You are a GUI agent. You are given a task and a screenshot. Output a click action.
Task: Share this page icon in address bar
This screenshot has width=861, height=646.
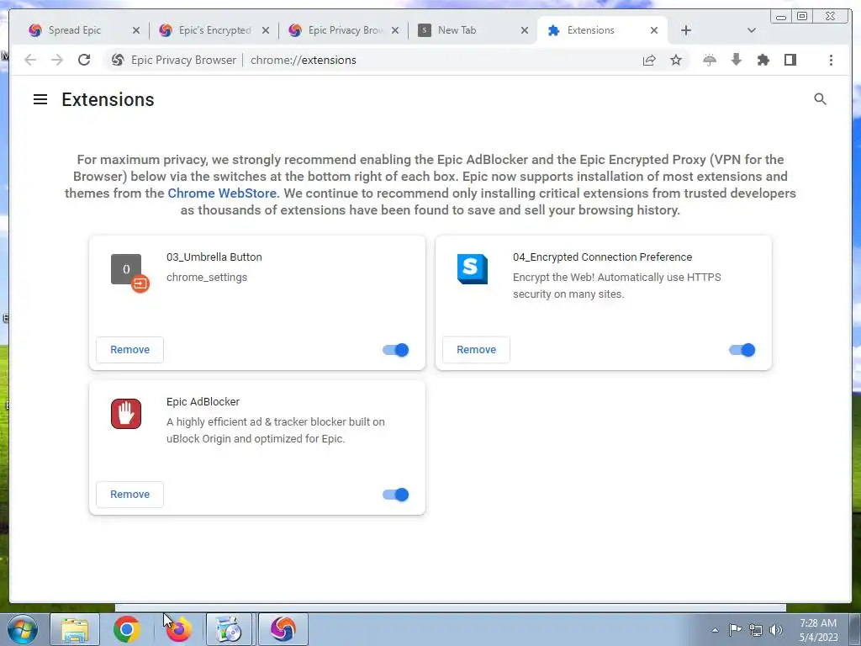point(649,60)
